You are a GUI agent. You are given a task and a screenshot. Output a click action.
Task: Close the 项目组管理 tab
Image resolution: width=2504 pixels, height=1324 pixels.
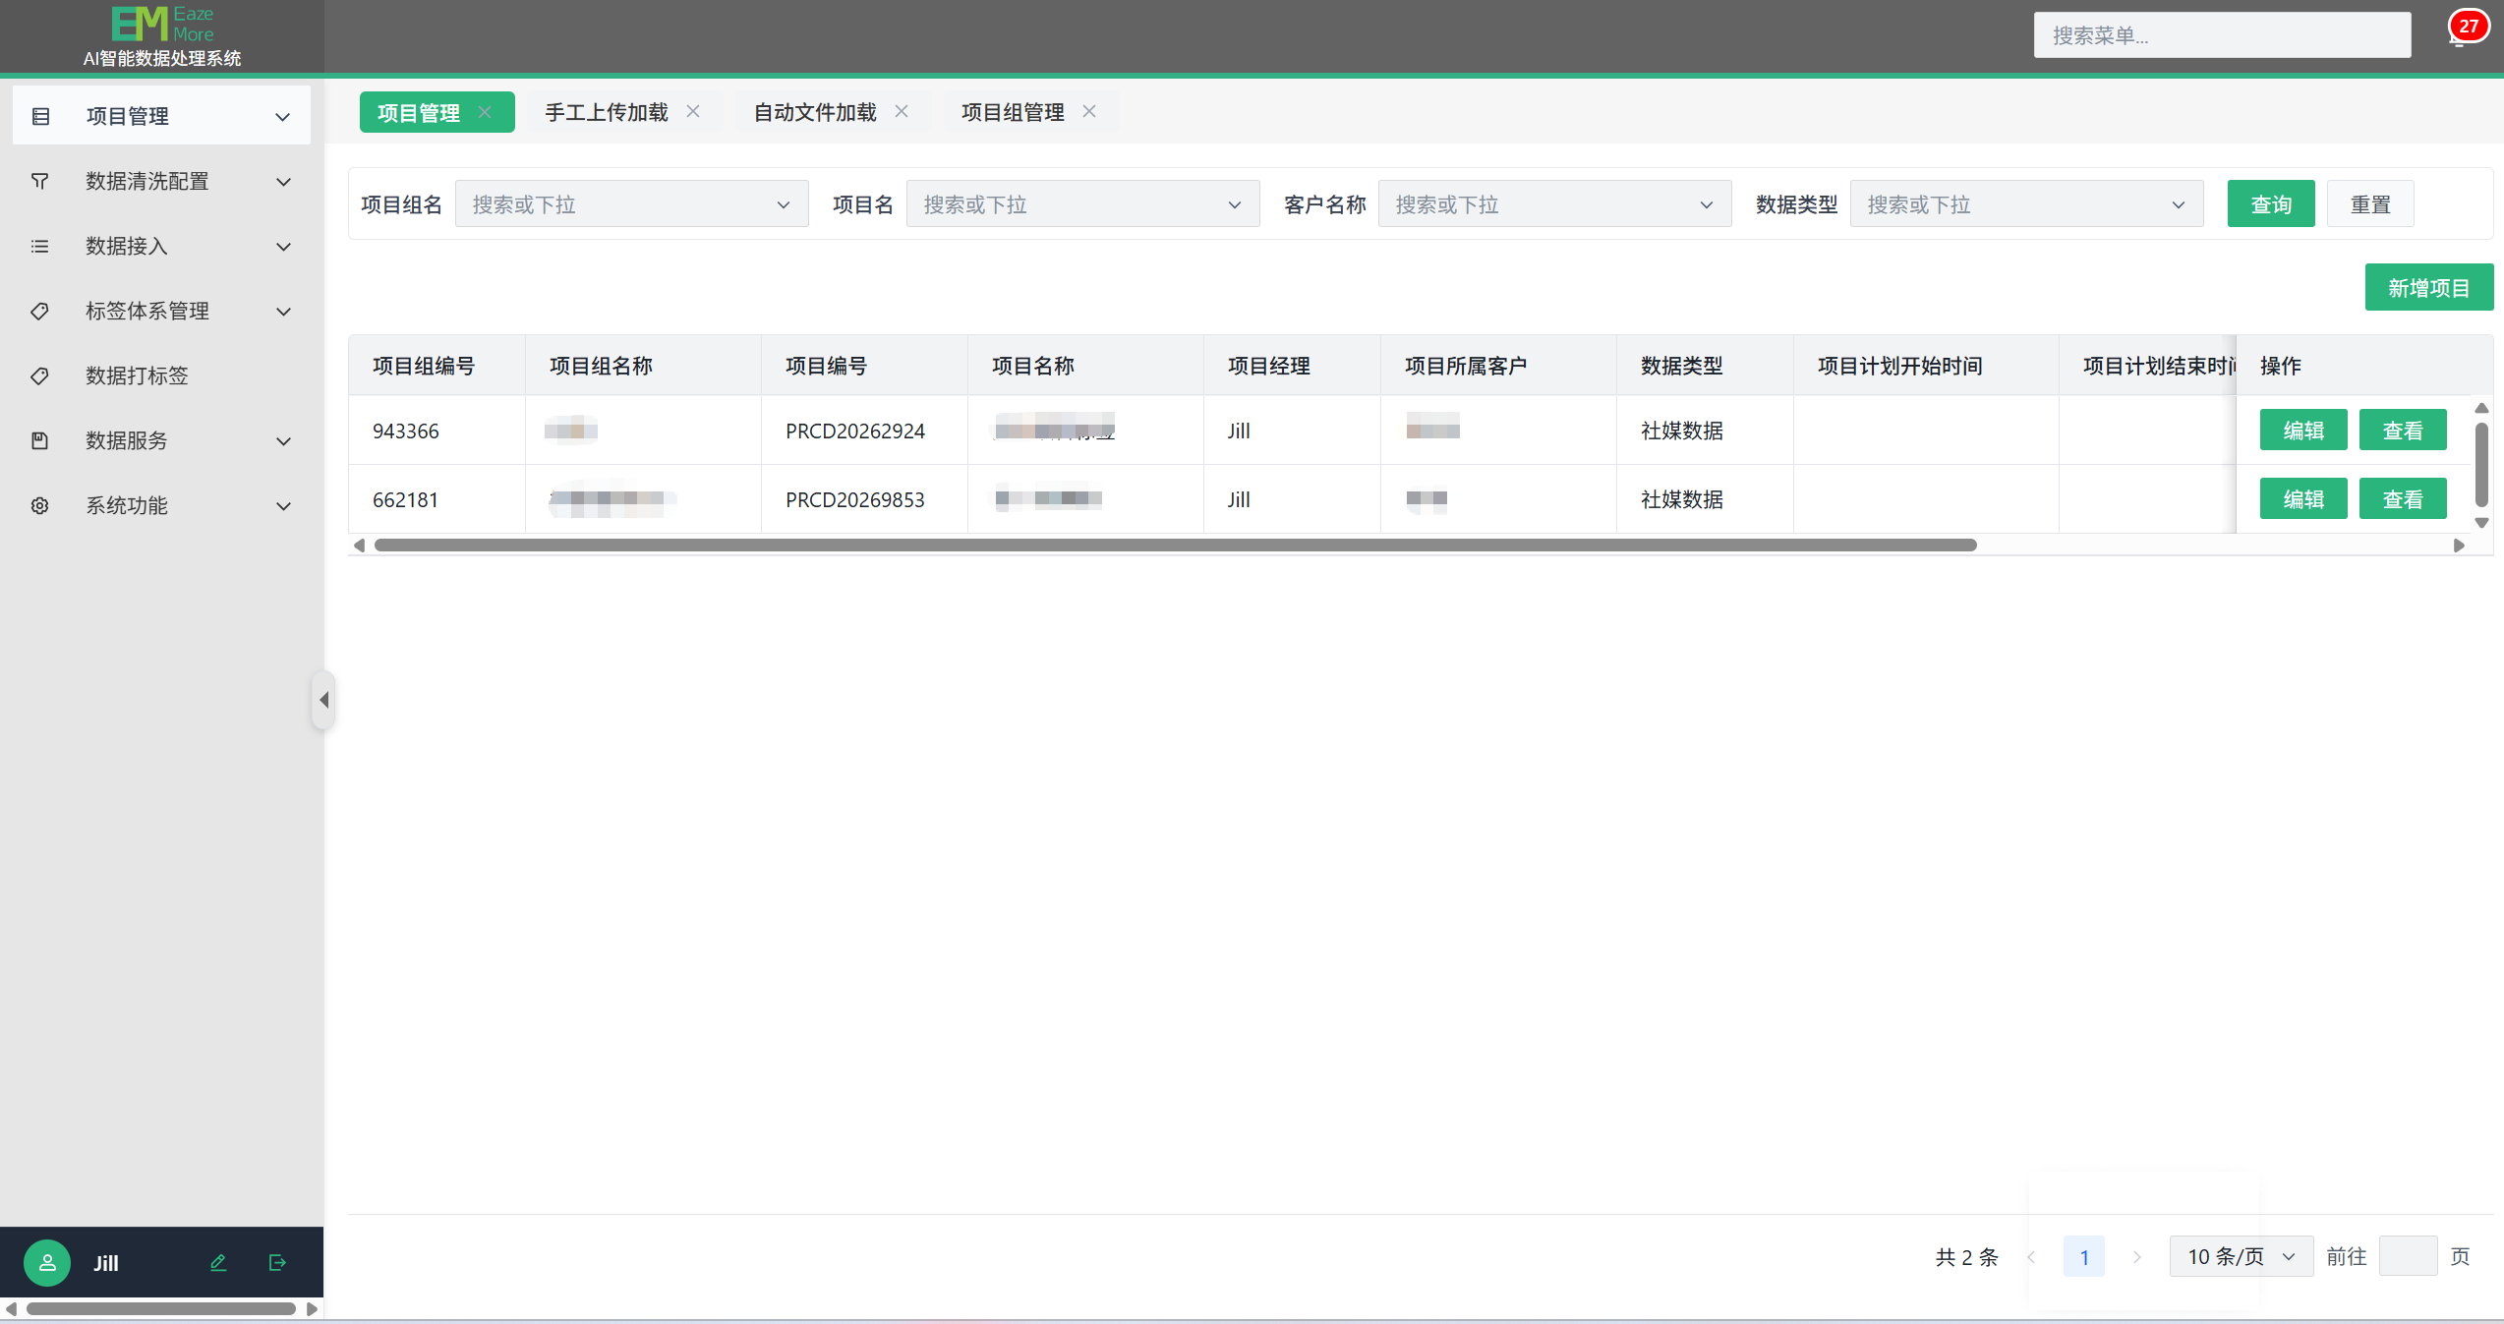coord(1089,112)
